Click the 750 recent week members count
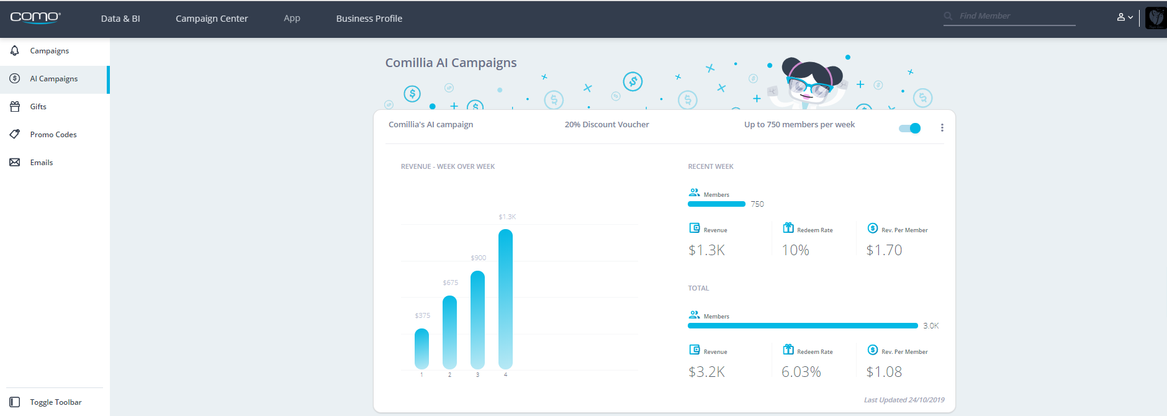 coord(757,204)
